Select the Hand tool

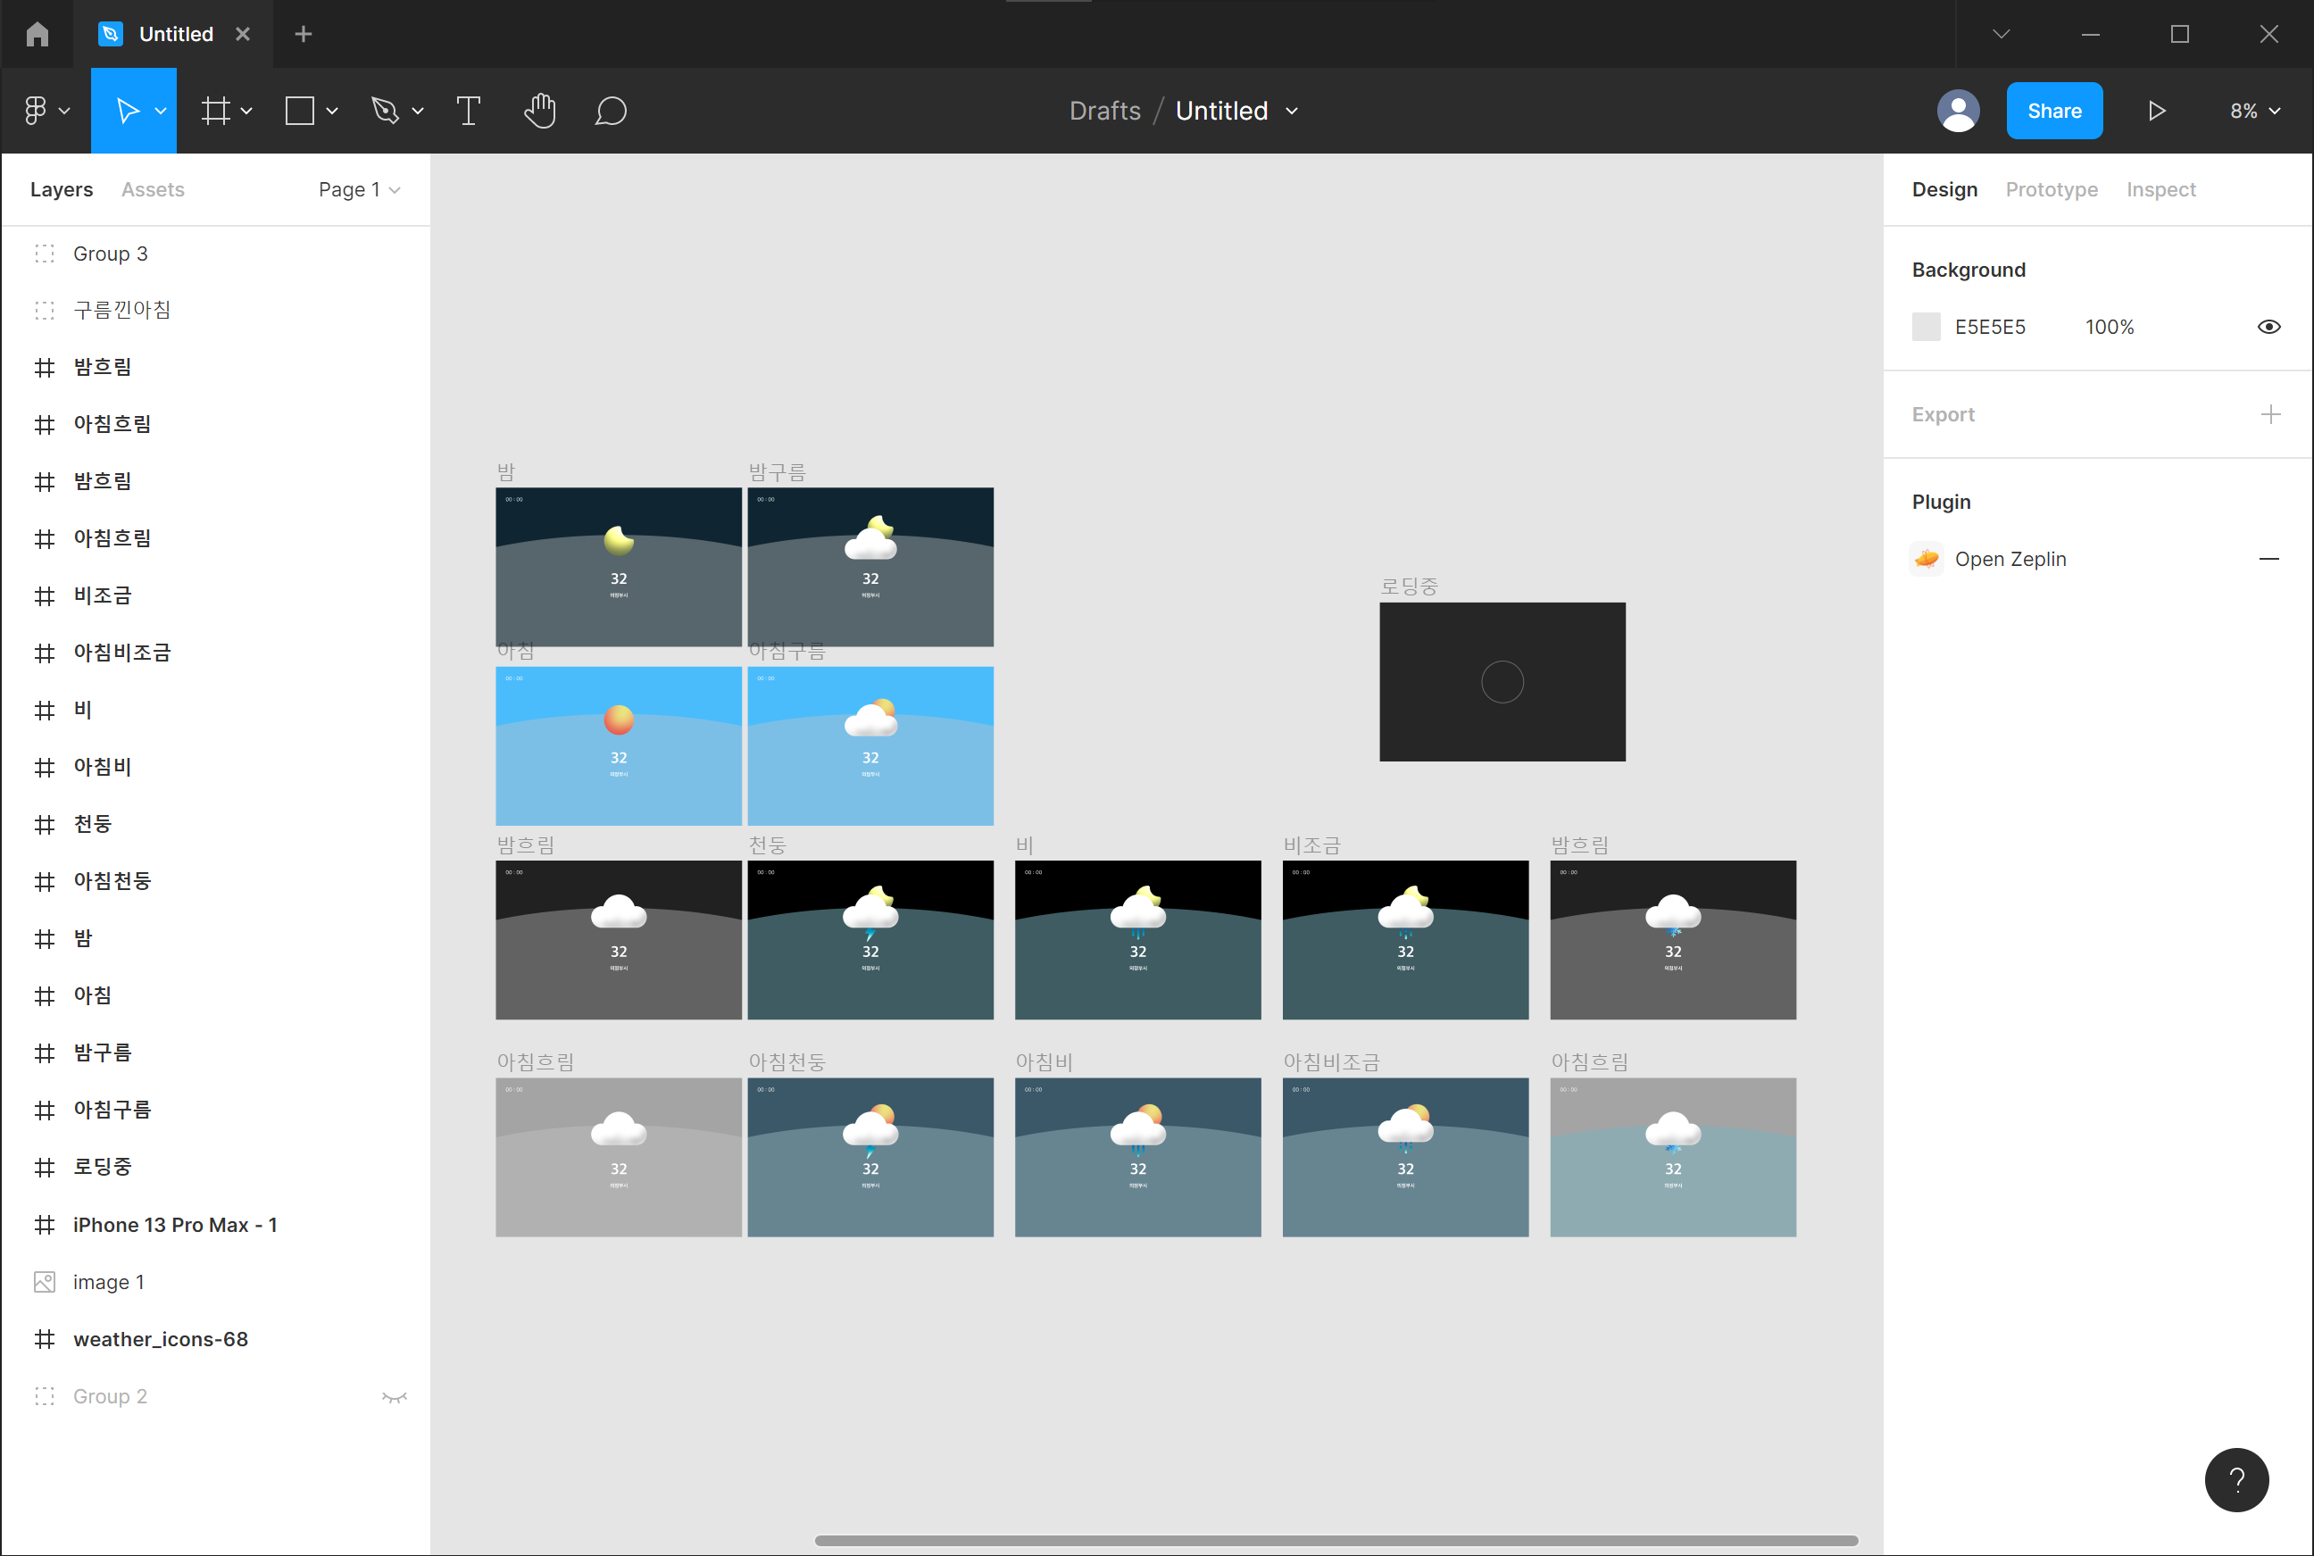[x=540, y=110]
